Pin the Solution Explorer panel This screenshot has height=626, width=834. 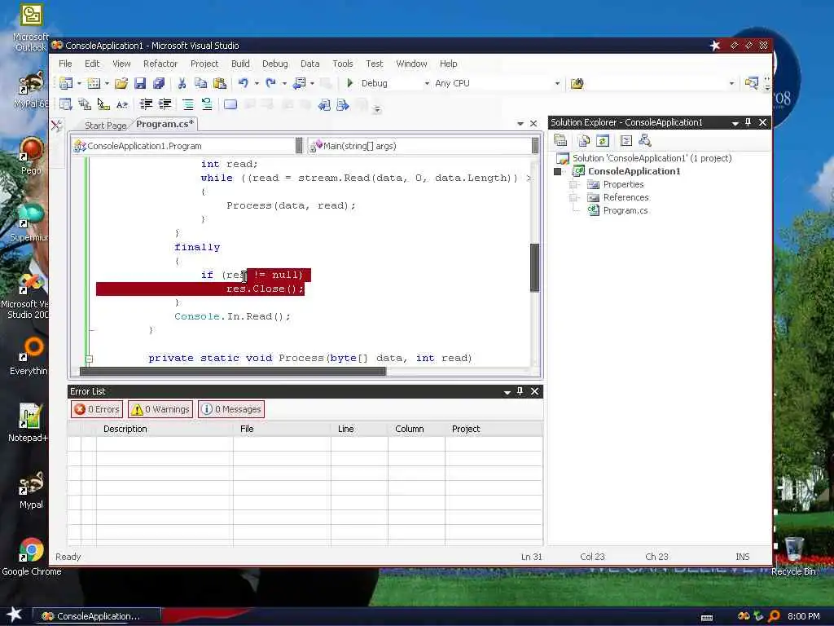click(748, 122)
